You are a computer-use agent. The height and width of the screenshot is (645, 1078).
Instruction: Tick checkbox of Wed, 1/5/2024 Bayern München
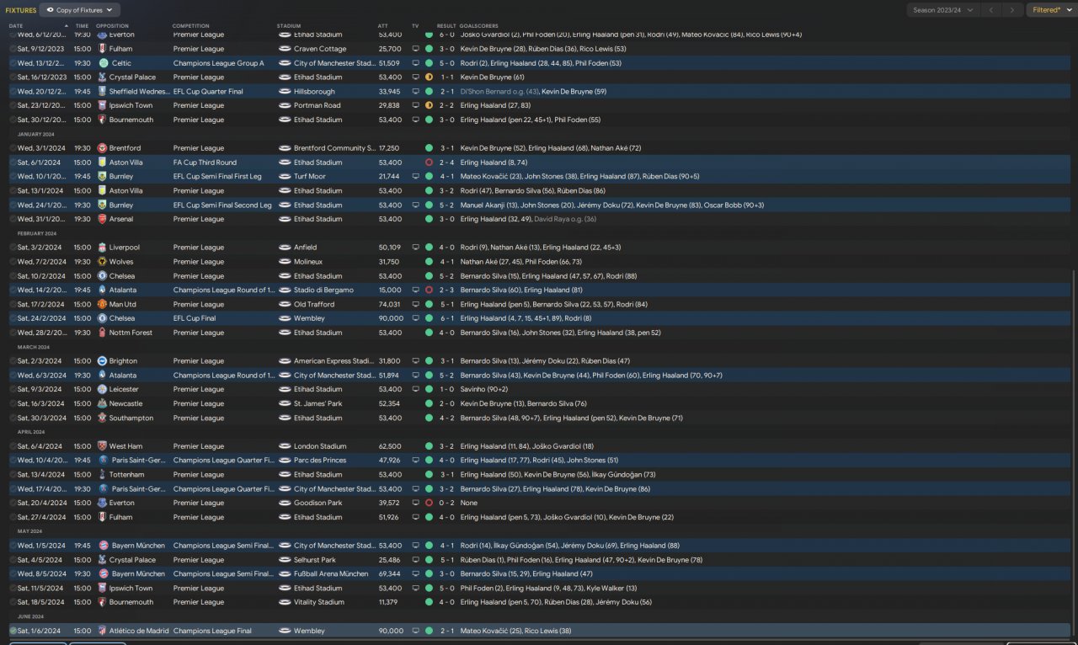[x=13, y=546]
